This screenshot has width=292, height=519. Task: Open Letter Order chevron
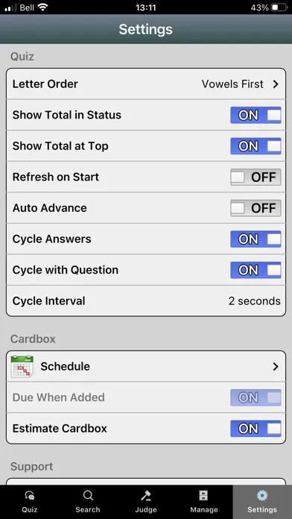pos(276,84)
